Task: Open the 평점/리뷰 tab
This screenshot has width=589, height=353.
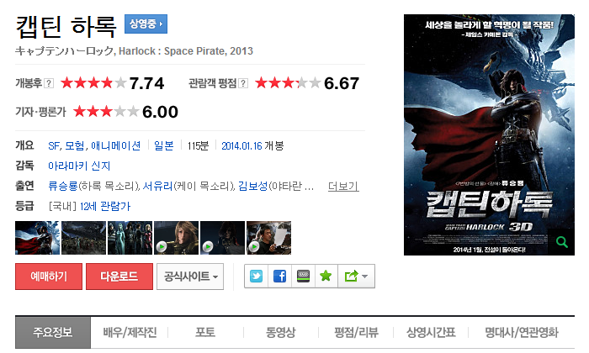Action: (356, 332)
